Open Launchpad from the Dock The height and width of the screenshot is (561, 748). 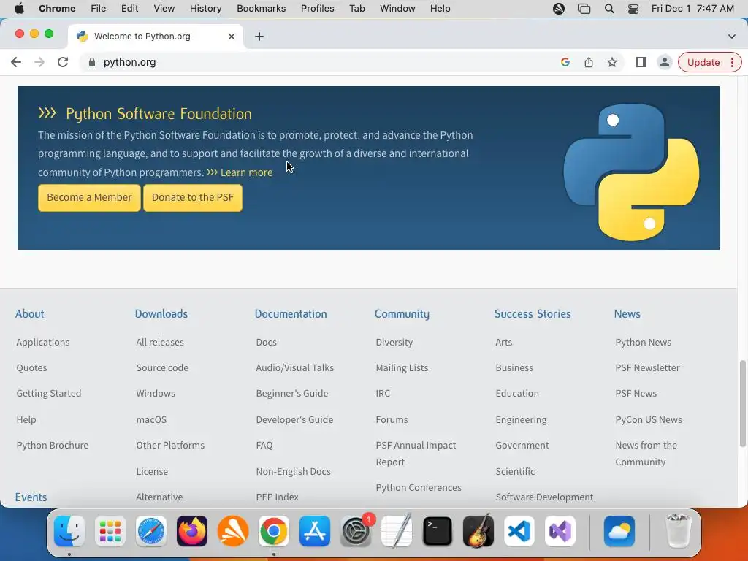(110, 531)
